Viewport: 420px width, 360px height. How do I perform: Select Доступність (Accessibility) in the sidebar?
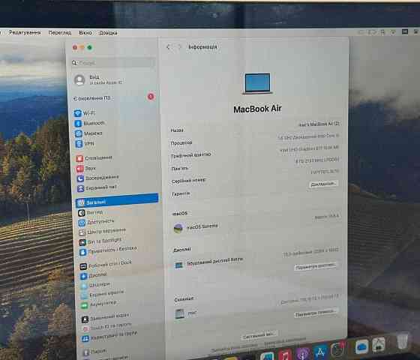coord(96,222)
